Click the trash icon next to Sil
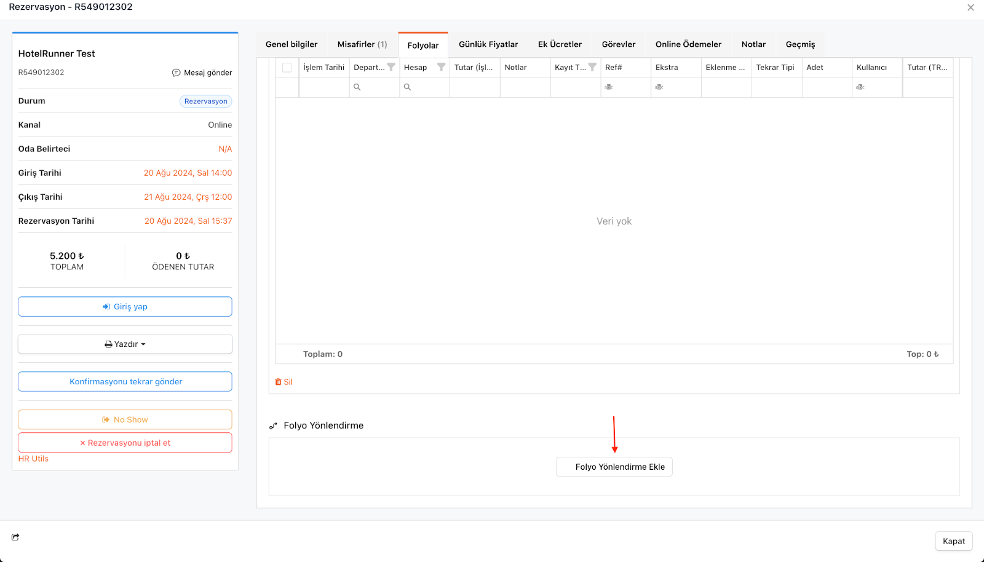Viewport: 984px width, 562px height. coord(278,382)
